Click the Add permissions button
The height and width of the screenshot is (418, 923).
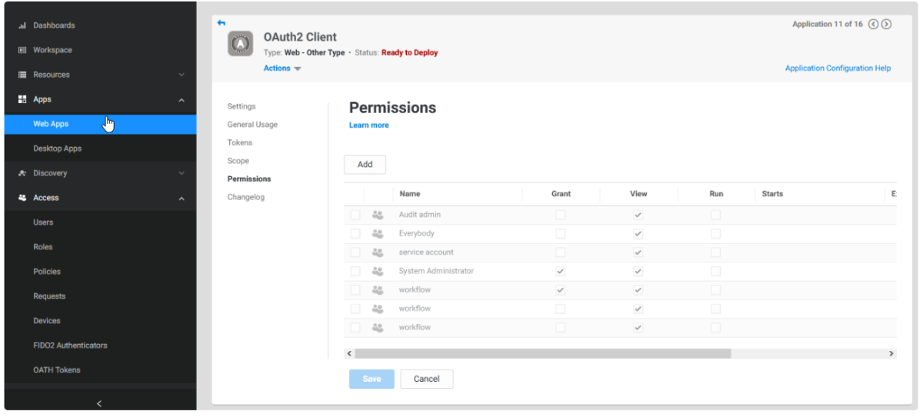365,165
